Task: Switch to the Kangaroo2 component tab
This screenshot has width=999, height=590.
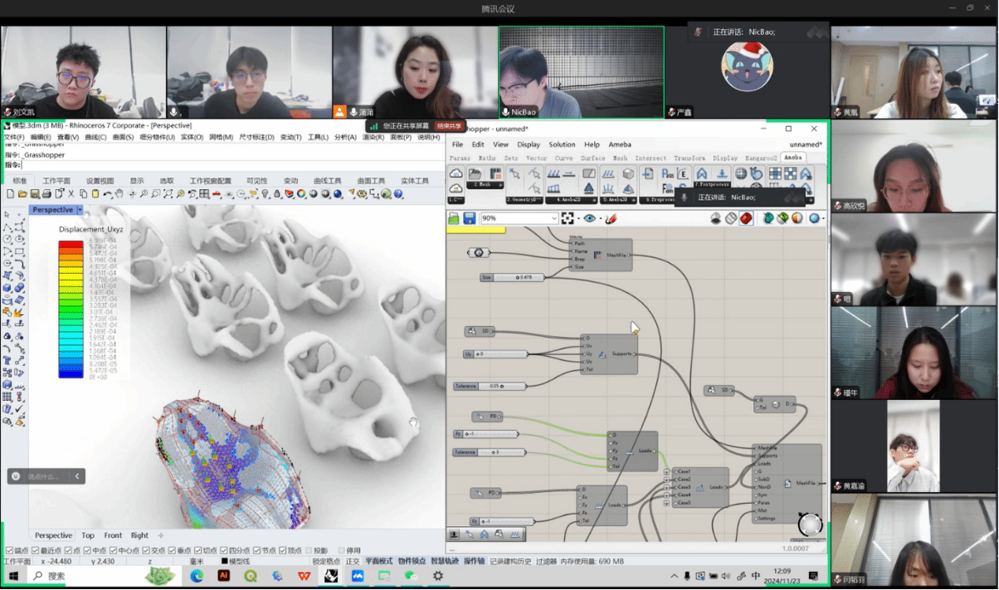Action: pyautogui.click(x=759, y=158)
